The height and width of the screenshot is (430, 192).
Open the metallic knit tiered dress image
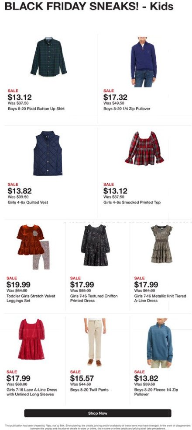161,244
